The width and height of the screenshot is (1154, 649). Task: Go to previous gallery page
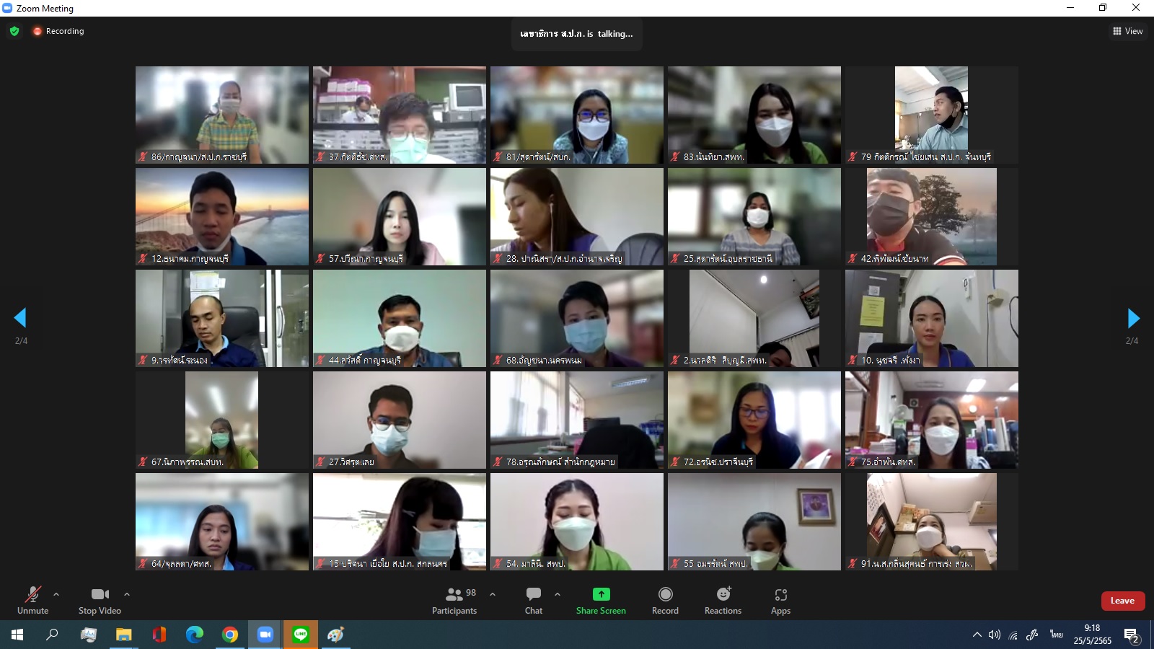pos(20,318)
